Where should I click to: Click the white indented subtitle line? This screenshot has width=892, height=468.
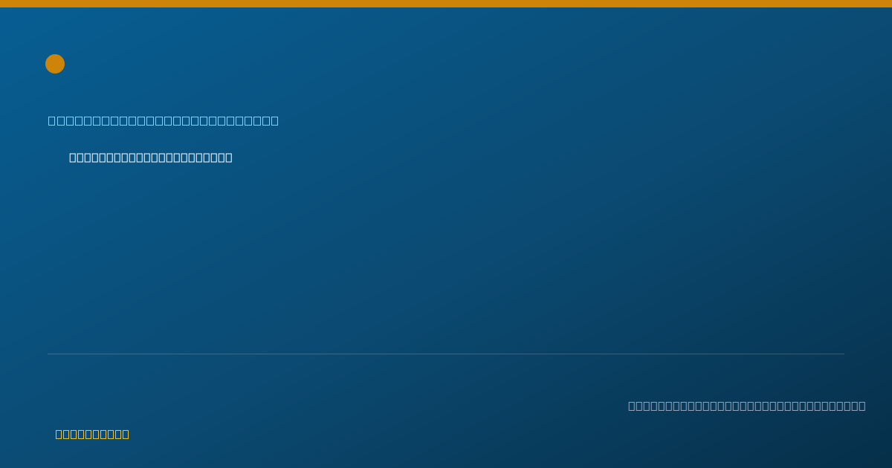[151, 157]
